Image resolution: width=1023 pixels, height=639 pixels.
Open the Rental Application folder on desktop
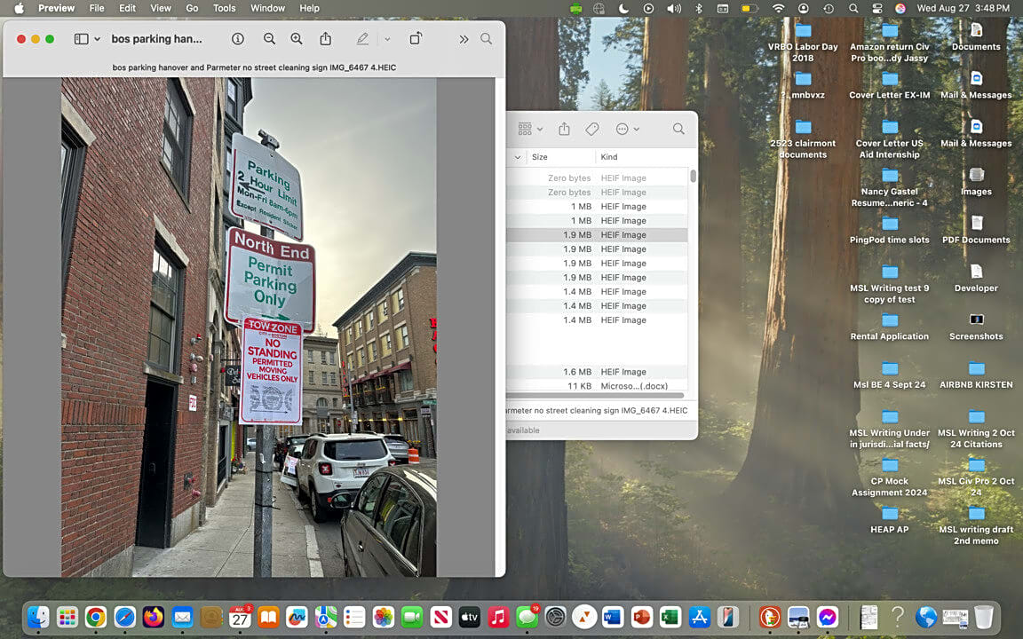point(889,320)
